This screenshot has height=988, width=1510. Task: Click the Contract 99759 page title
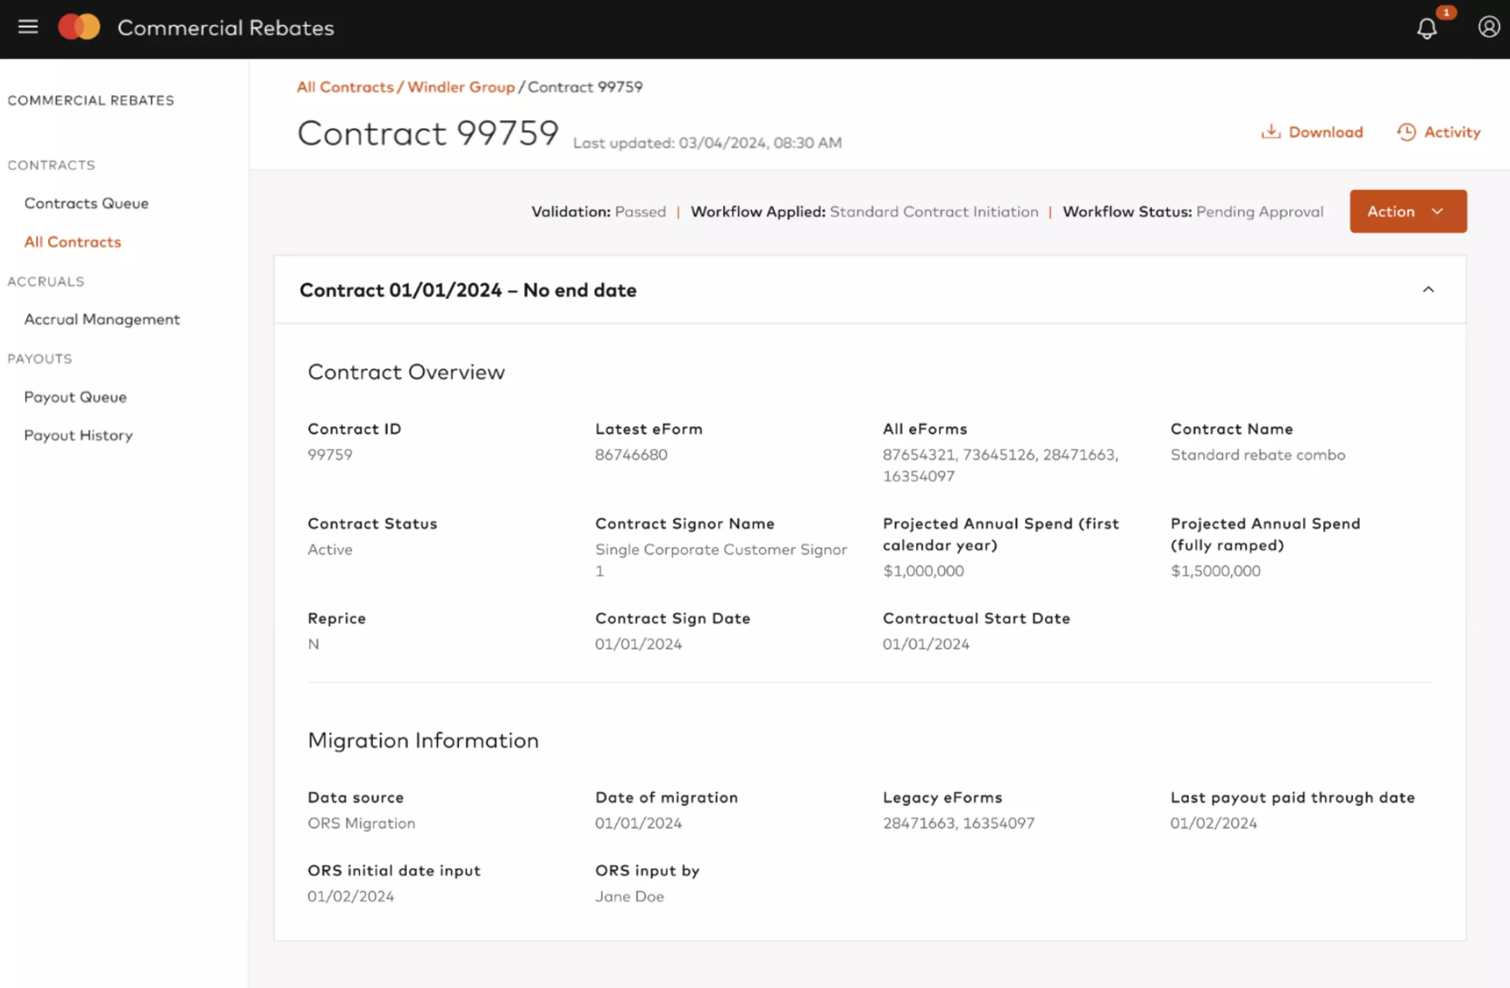pyautogui.click(x=428, y=133)
